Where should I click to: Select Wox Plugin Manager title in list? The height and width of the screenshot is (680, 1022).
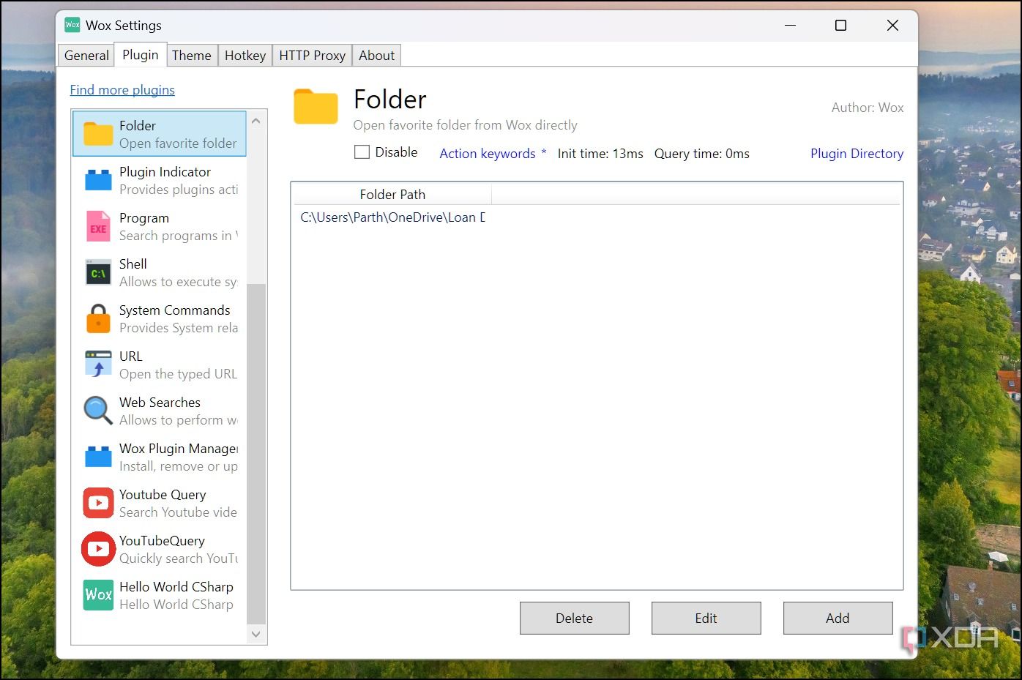coord(179,449)
